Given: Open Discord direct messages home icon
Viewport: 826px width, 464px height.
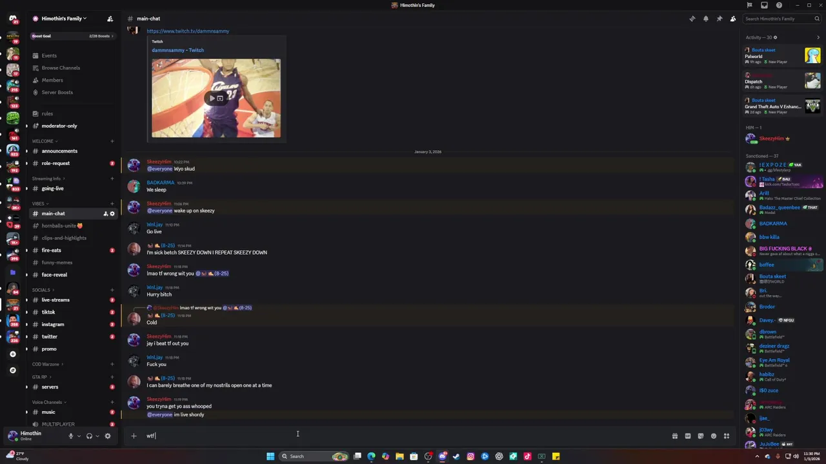Looking at the screenshot, I should coord(12,19).
